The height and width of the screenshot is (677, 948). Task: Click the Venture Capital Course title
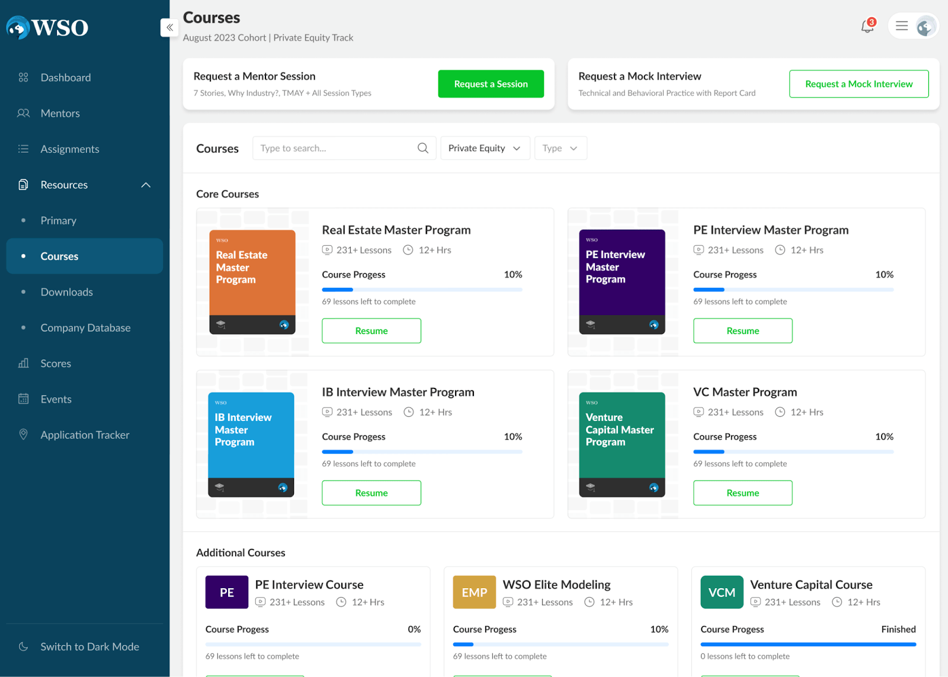(811, 585)
